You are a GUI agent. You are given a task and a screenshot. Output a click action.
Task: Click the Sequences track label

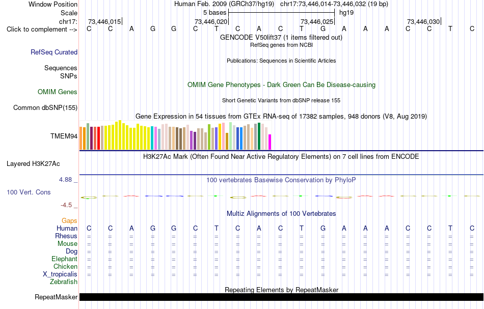(x=61, y=68)
